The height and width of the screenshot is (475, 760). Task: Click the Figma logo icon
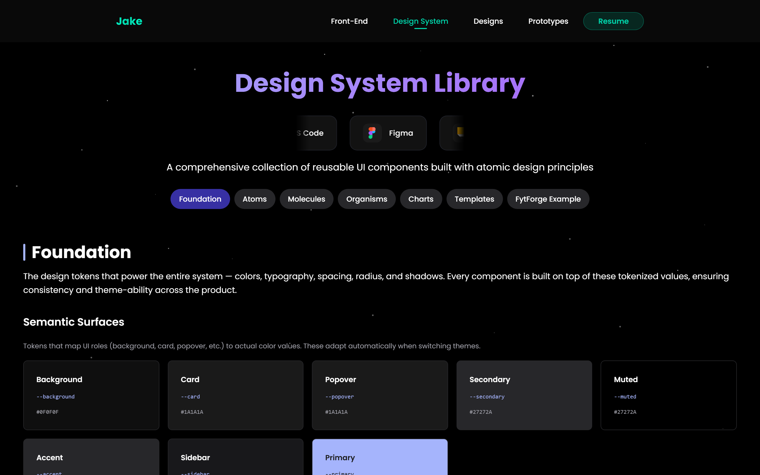click(x=372, y=132)
